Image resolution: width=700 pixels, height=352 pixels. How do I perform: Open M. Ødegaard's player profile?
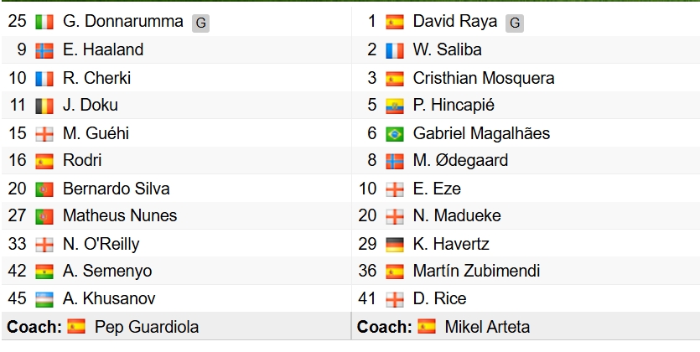click(460, 161)
